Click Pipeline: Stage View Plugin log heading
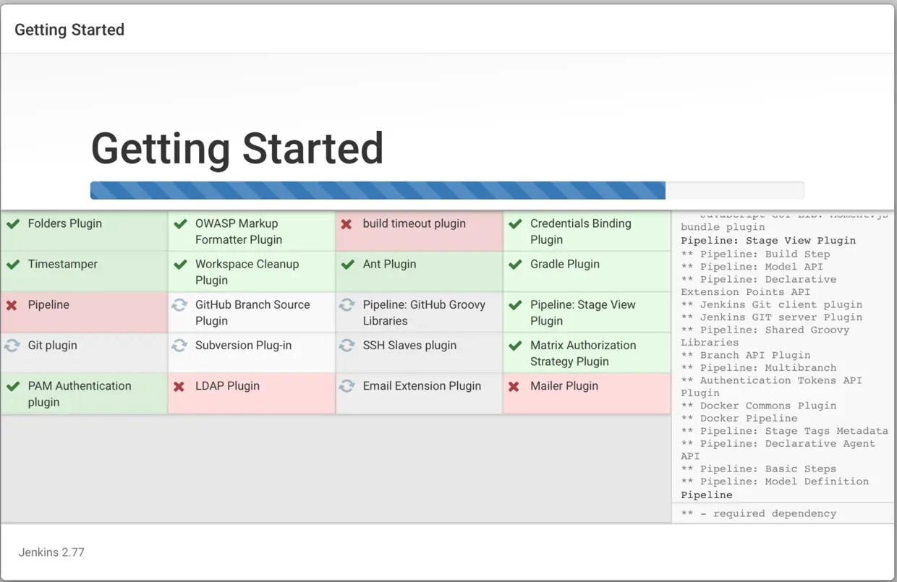The width and height of the screenshot is (897, 582). (768, 241)
